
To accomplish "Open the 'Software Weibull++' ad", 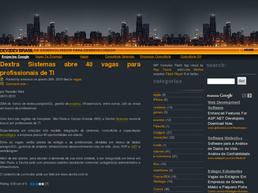I will (225, 138).
